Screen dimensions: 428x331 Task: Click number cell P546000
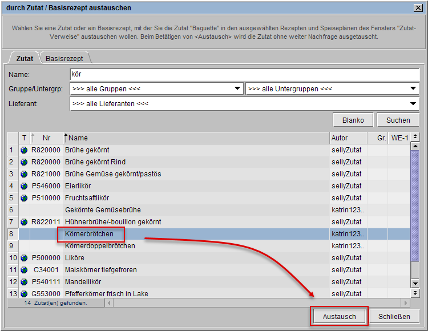(46, 186)
